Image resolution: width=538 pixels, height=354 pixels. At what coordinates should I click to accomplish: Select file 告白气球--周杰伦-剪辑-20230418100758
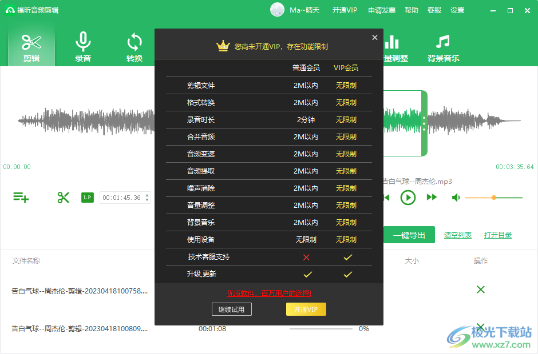[x=80, y=291]
